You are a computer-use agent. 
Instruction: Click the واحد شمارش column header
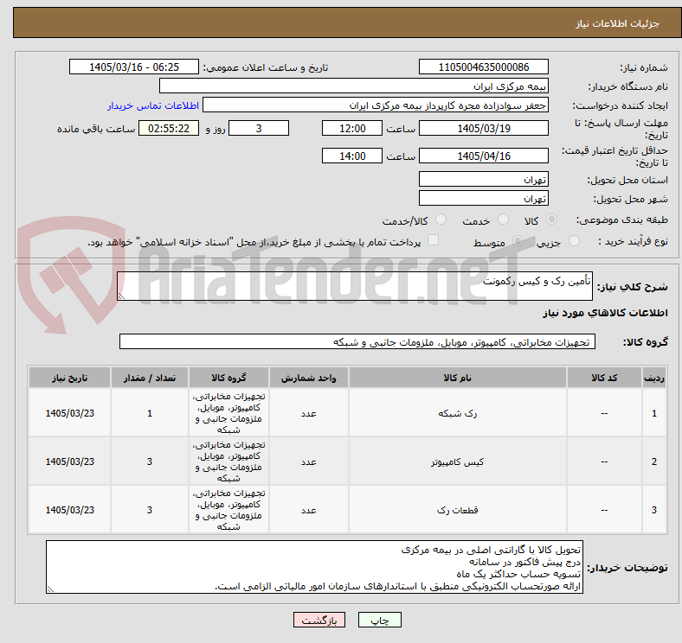[309, 378]
